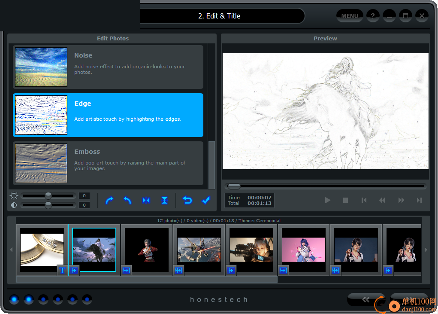Click transition icon before pink photo

(284, 270)
